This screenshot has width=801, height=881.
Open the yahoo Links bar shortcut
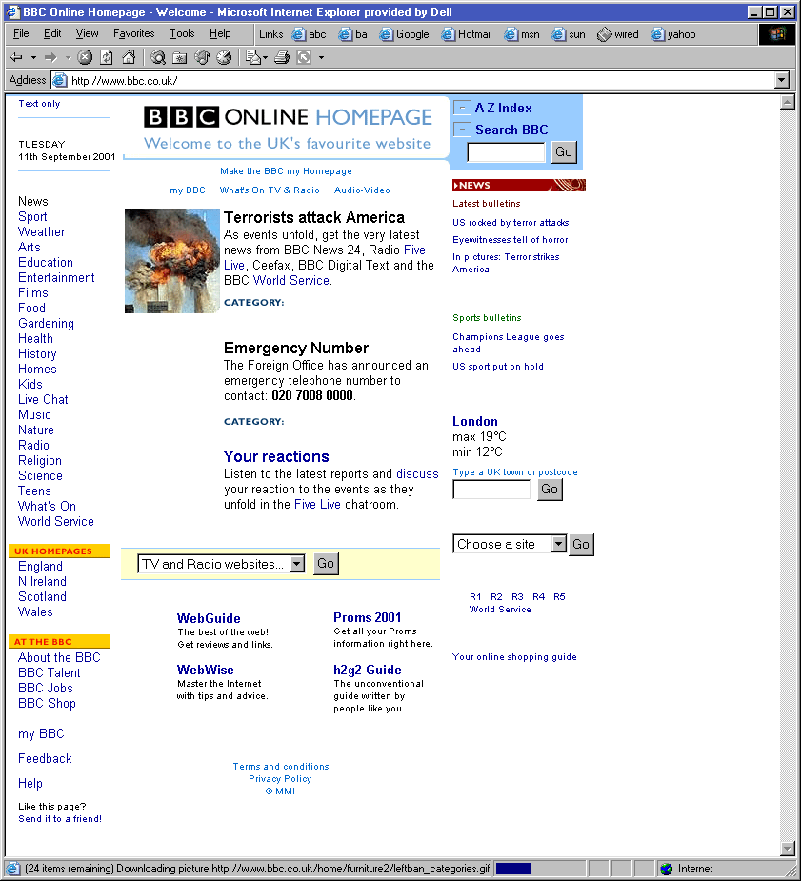click(673, 34)
